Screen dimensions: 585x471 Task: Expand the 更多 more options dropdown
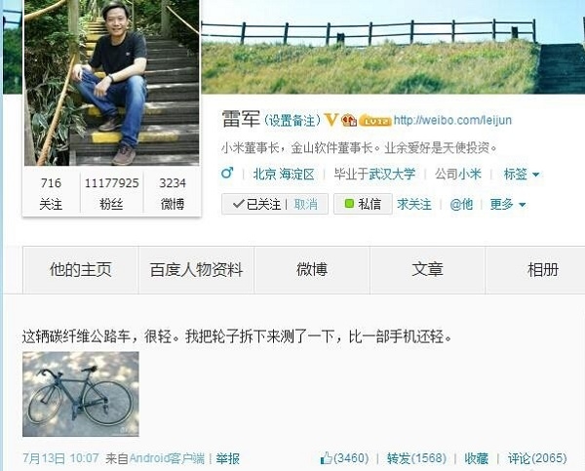point(508,204)
